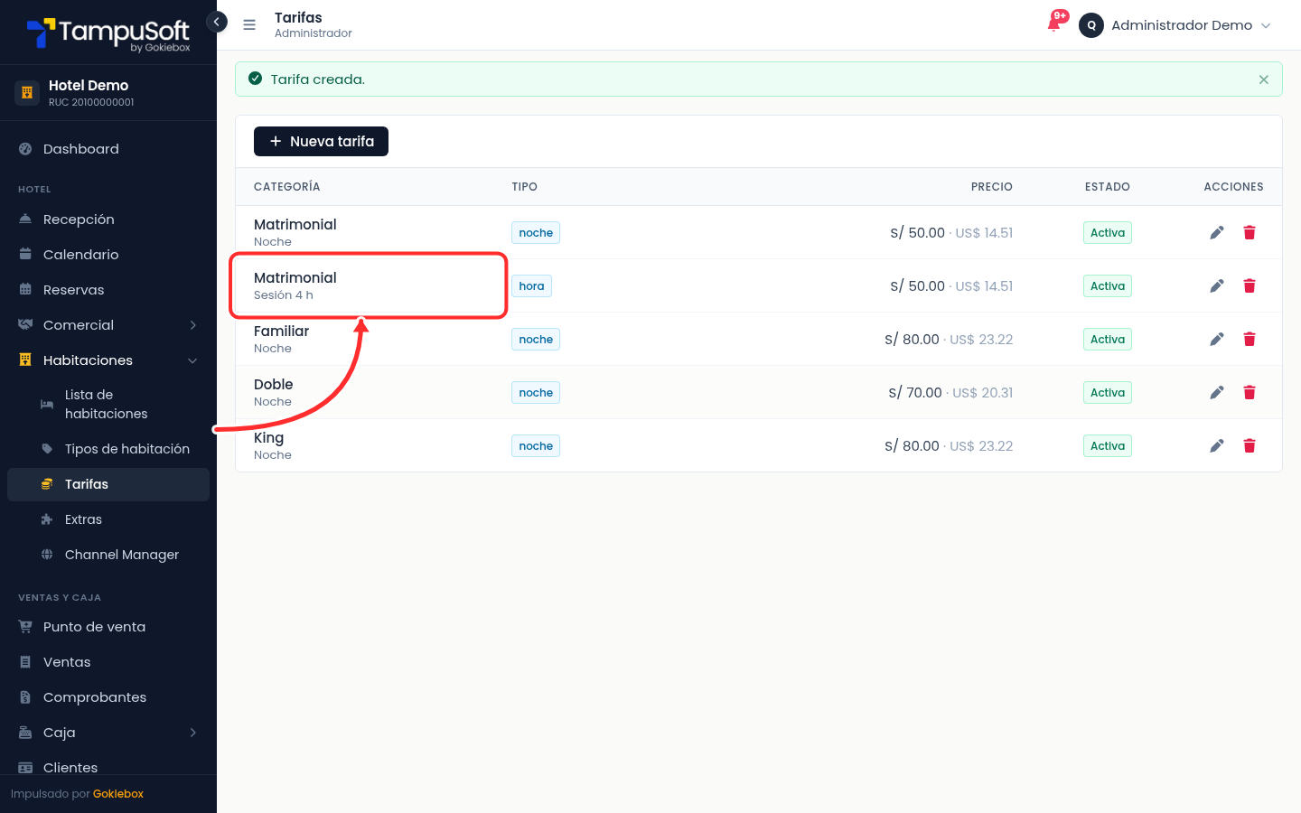The width and height of the screenshot is (1301, 813).
Task: Click the 'hora' type badge
Action: [531, 286]
